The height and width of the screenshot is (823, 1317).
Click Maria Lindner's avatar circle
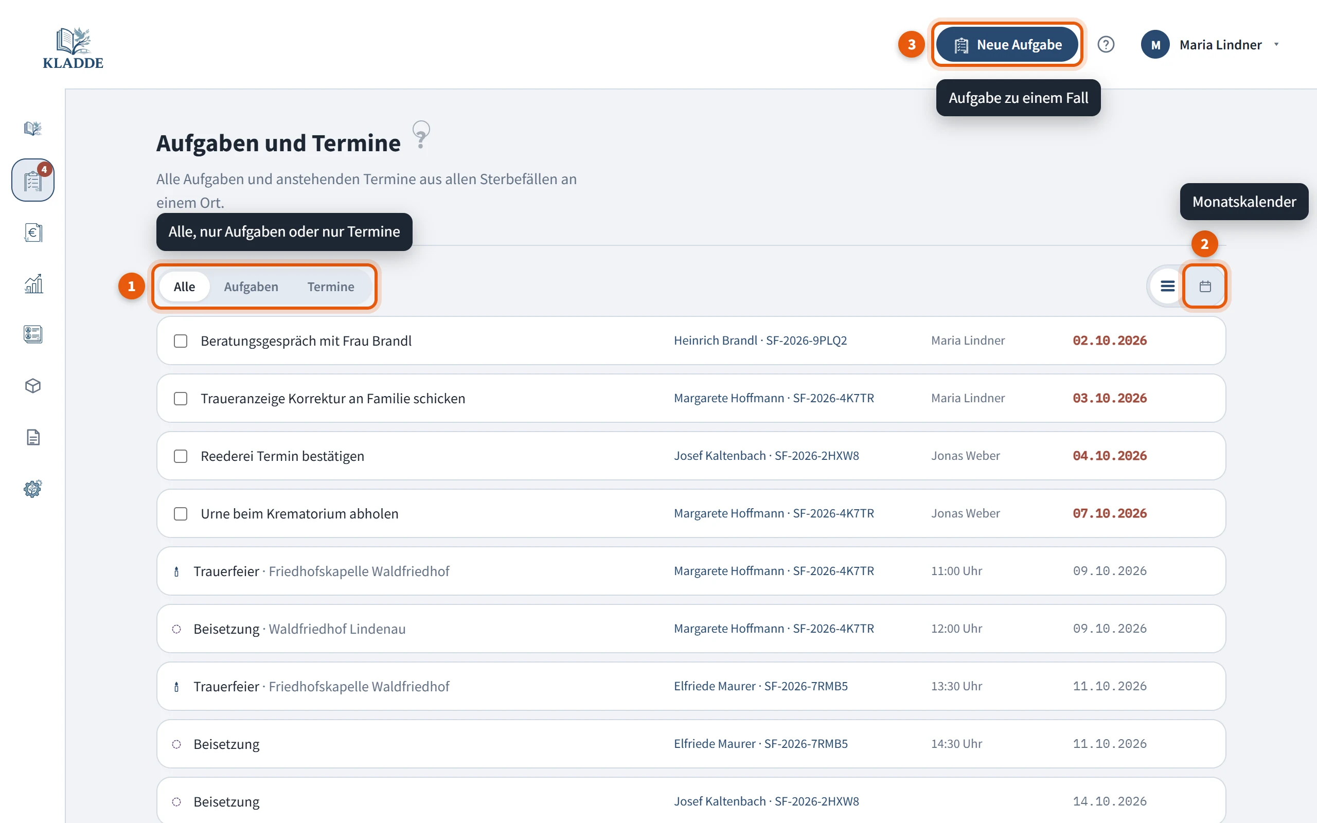coord(1155,45)
